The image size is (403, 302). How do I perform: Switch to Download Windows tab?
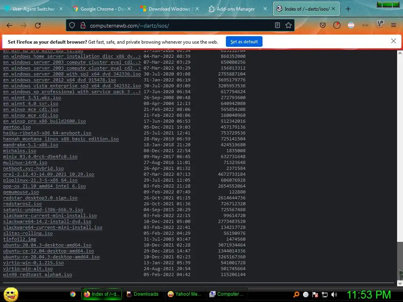170,9
